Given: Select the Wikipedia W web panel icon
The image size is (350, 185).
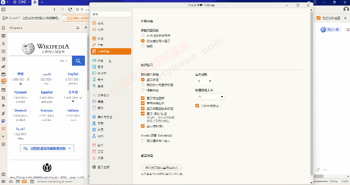Looking at the screenshot, I should click(3, 136).
